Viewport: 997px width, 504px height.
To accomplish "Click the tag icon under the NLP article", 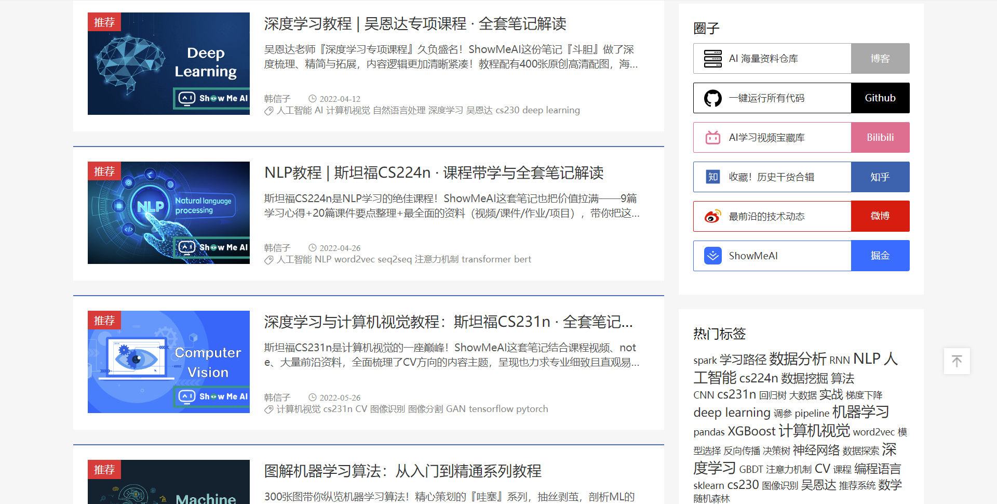I will click(x=268, y=260).
